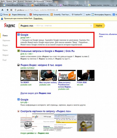Click the Яндекс logo
The image size is (117, 138).
pos(10,25)
